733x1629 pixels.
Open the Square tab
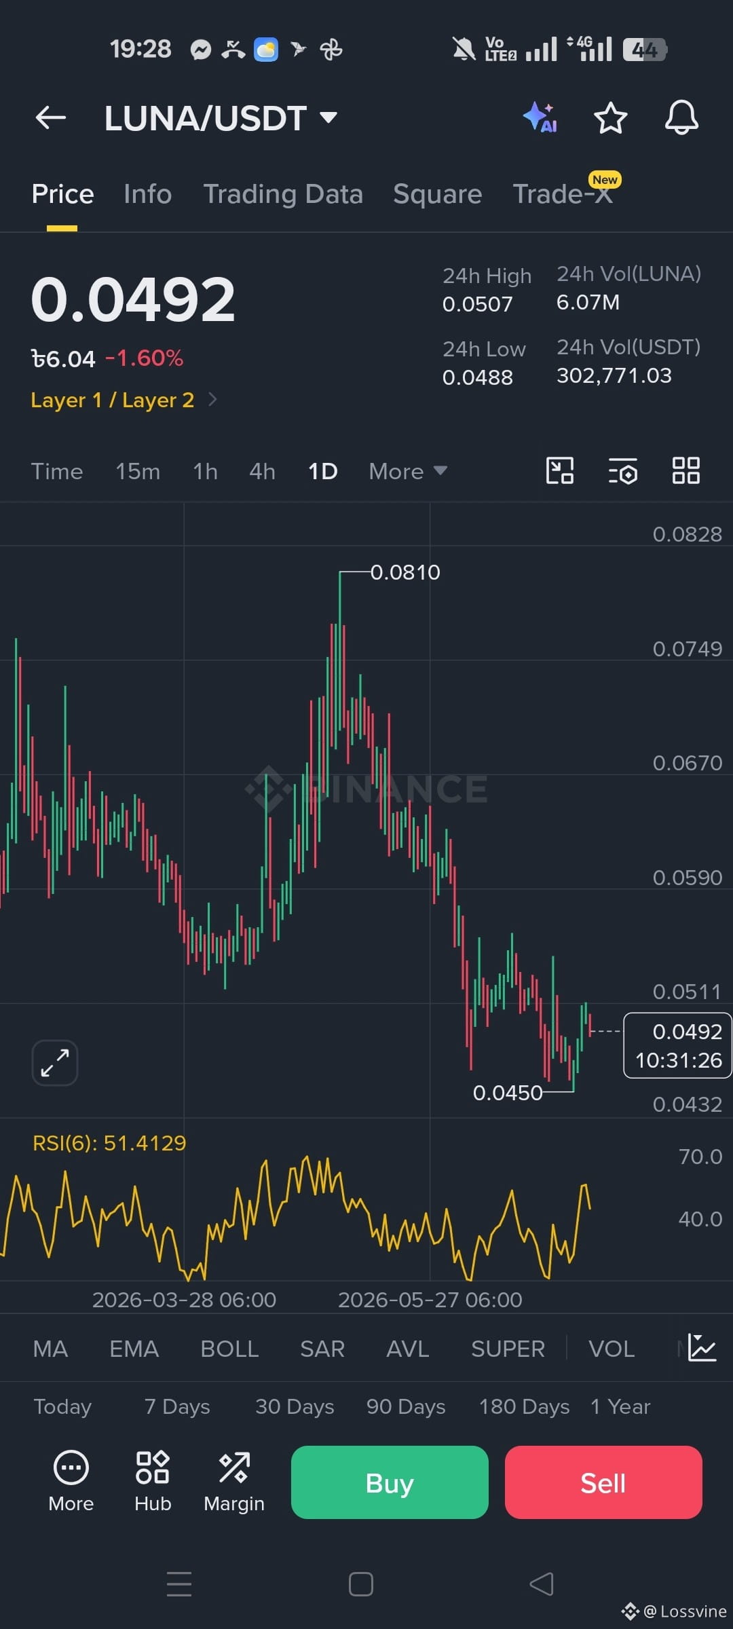(x=438, y=194)
